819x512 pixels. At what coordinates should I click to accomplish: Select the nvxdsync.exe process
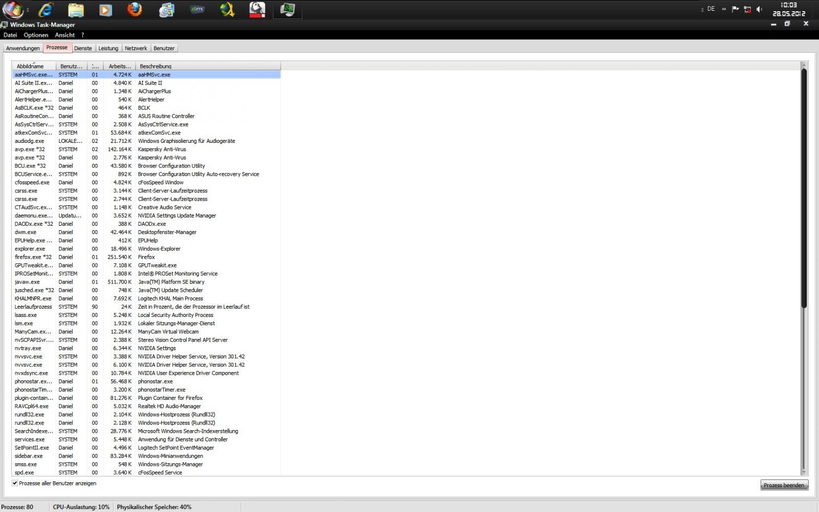[x=146, y=373]
